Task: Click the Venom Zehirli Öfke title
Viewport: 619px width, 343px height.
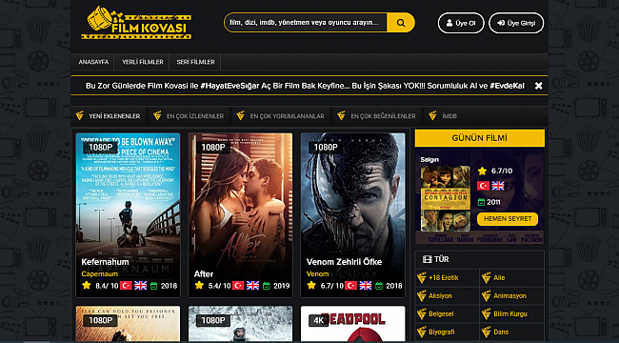Action: click(344, 262)
